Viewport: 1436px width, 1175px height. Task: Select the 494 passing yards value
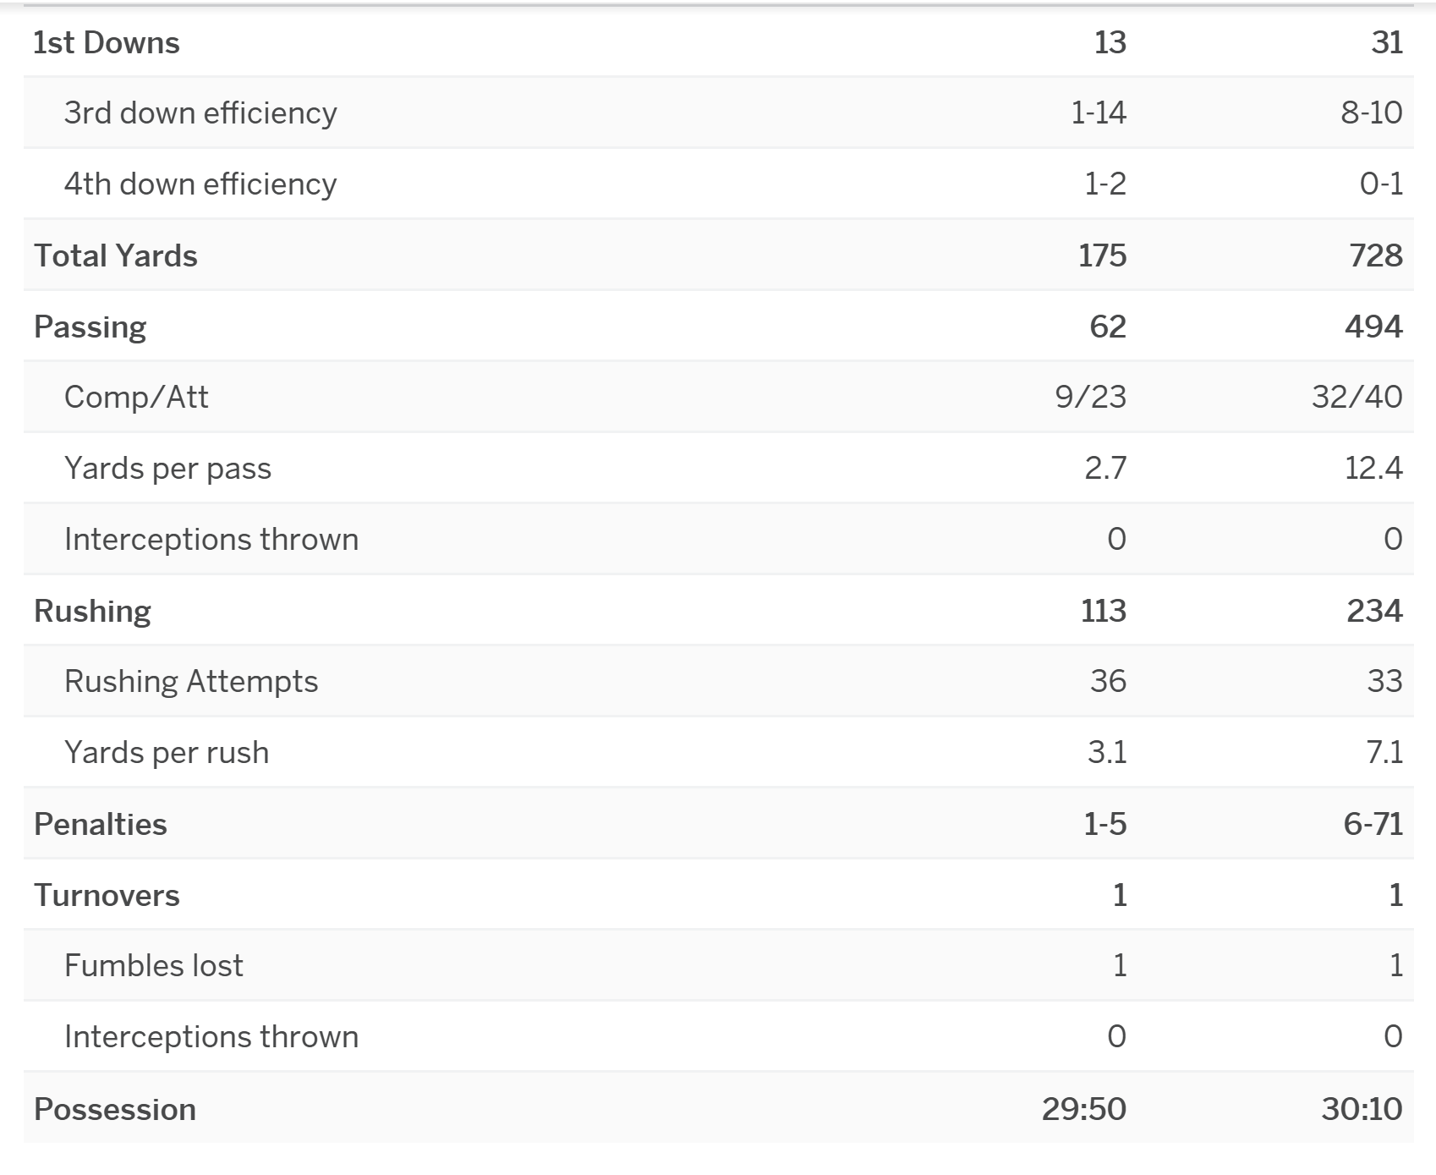click(x=1373, y=327)
